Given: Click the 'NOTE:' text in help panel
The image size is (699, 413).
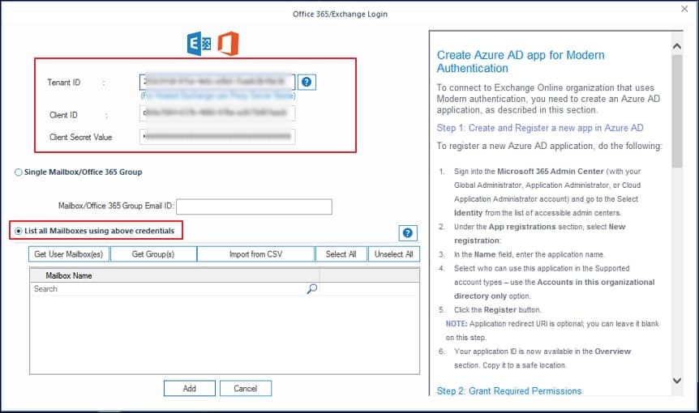Looking at the screenshot, I should [x=457, y=324].
